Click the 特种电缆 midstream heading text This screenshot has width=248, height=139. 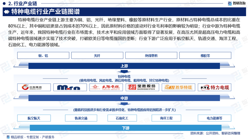click(x=124, y=77)
